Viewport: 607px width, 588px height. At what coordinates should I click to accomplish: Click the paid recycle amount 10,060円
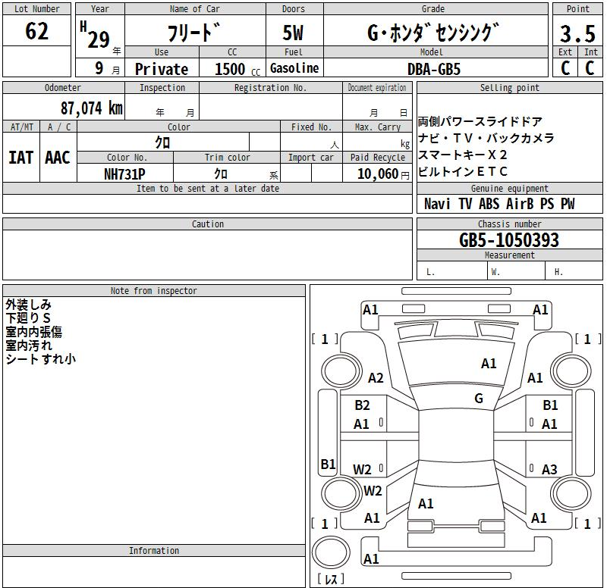click(x=383, y=174)
